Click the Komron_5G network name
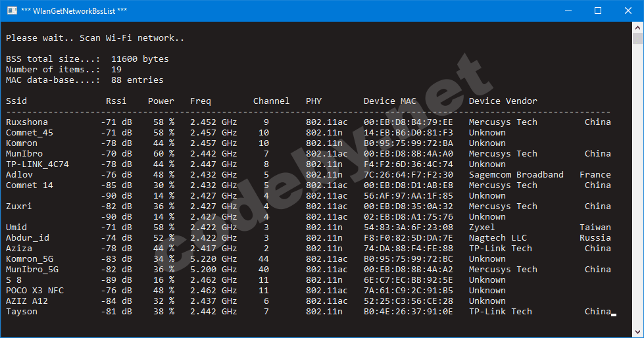Viewport: 644px width, 338px height. [x=30, y=259]
